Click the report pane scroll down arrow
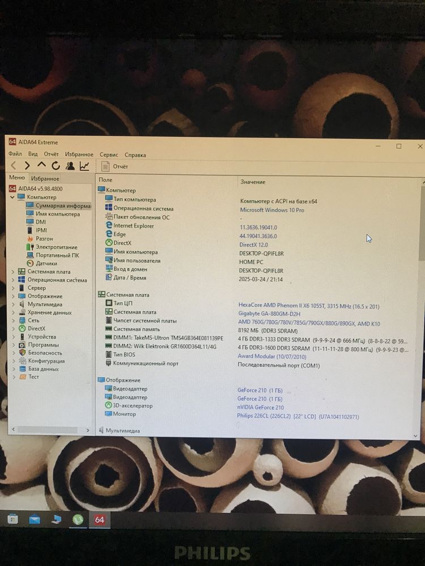The height and width of the screenshot is (566, 425). pyautogui.click(x=415, y=436)
